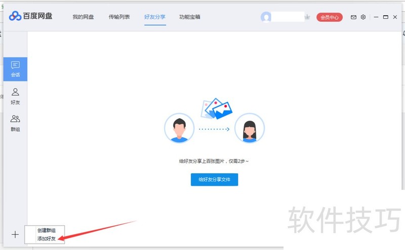Choose 创建群组 from the popup menu
405x250 pixels.
coord(47,230)
